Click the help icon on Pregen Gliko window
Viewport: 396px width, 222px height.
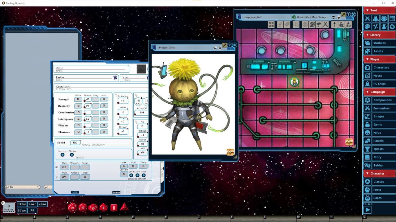[x=230, y=45]
